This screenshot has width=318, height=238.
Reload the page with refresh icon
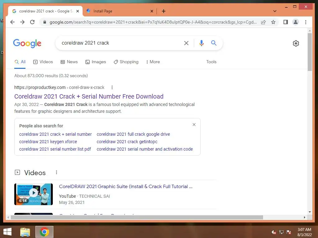click(x=32, y=22)
